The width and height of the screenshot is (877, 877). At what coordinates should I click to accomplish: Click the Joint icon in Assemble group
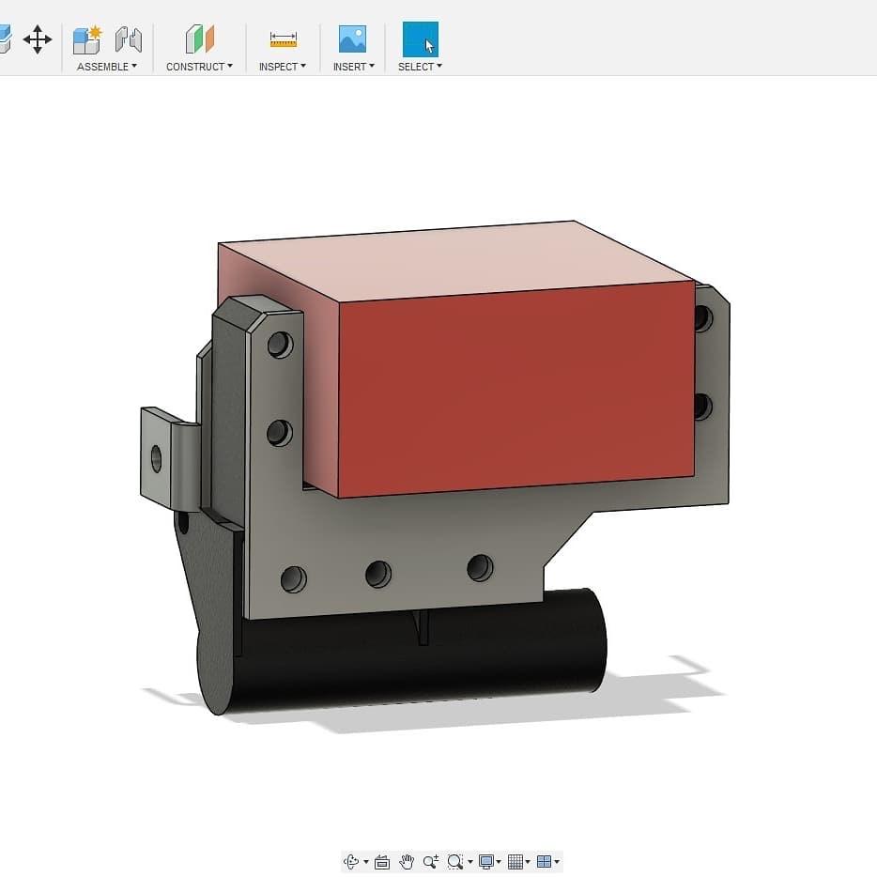click(x=129, y=39)
